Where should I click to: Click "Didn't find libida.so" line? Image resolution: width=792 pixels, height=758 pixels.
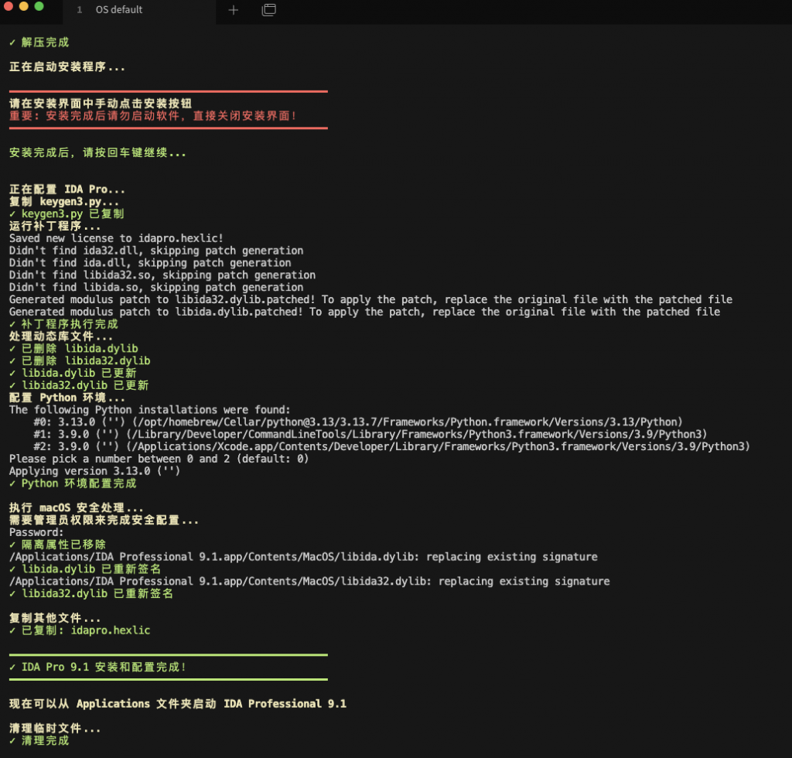click(x=156, y=287)
